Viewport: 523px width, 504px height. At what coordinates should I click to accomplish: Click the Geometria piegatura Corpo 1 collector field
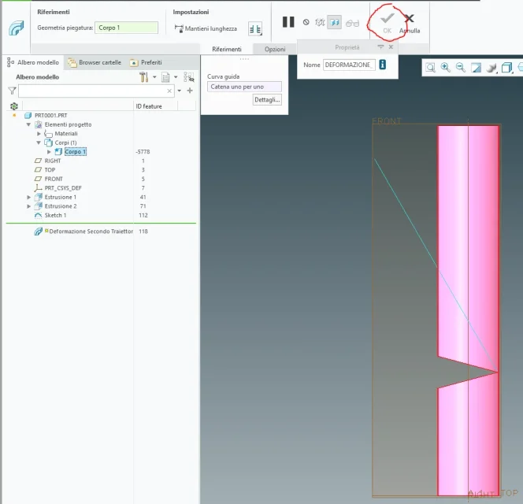tap(126, 28)
